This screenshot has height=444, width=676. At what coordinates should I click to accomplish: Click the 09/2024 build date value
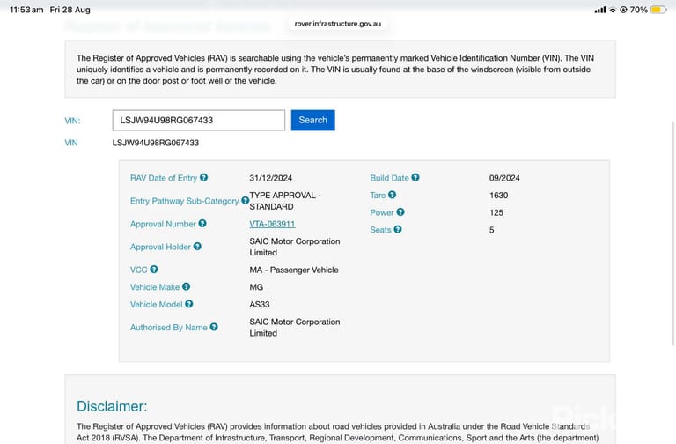[x=504, y=178]
